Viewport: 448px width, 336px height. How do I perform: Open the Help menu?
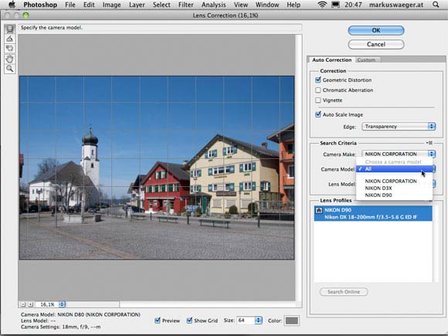click(294, 5)
